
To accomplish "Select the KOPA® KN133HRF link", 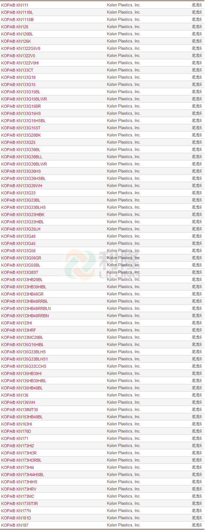I will [x=19, y=330].
